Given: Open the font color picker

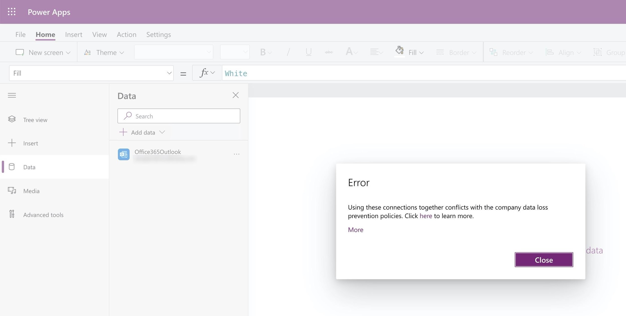Looking at the screenshot, I should (x=352, y=52).
